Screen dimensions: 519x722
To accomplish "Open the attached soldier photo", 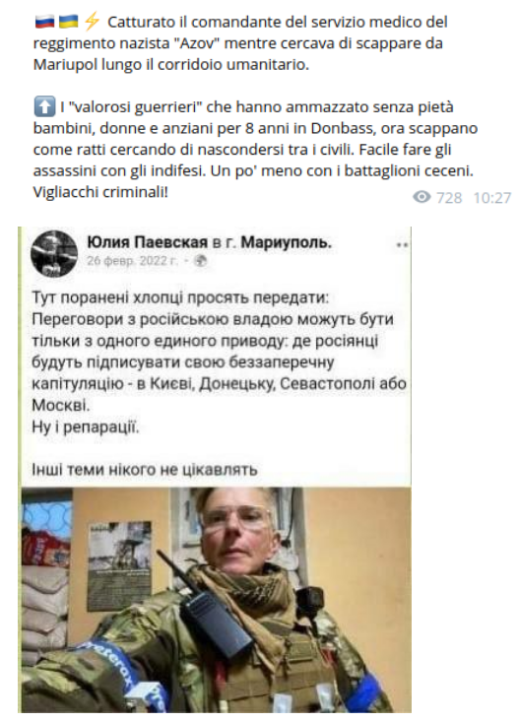I will click(x=216, y=600).
